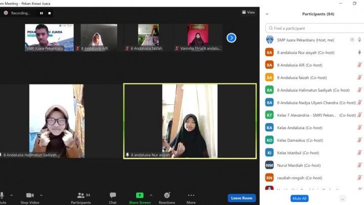Screen dimensions: 364x205
Task: Click 8 Andalusia faizah yellow avatar
Action: [x=269, y=77]
